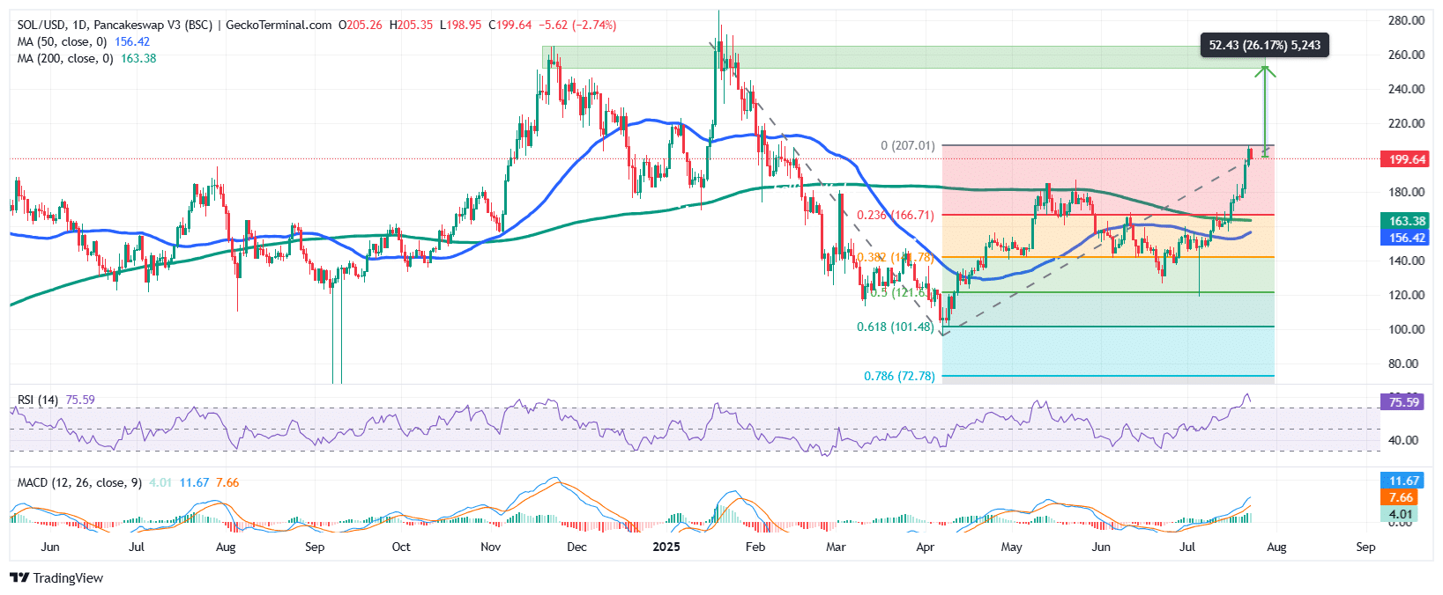
Task: Click the low value L198.95
Action: point(460,25)
